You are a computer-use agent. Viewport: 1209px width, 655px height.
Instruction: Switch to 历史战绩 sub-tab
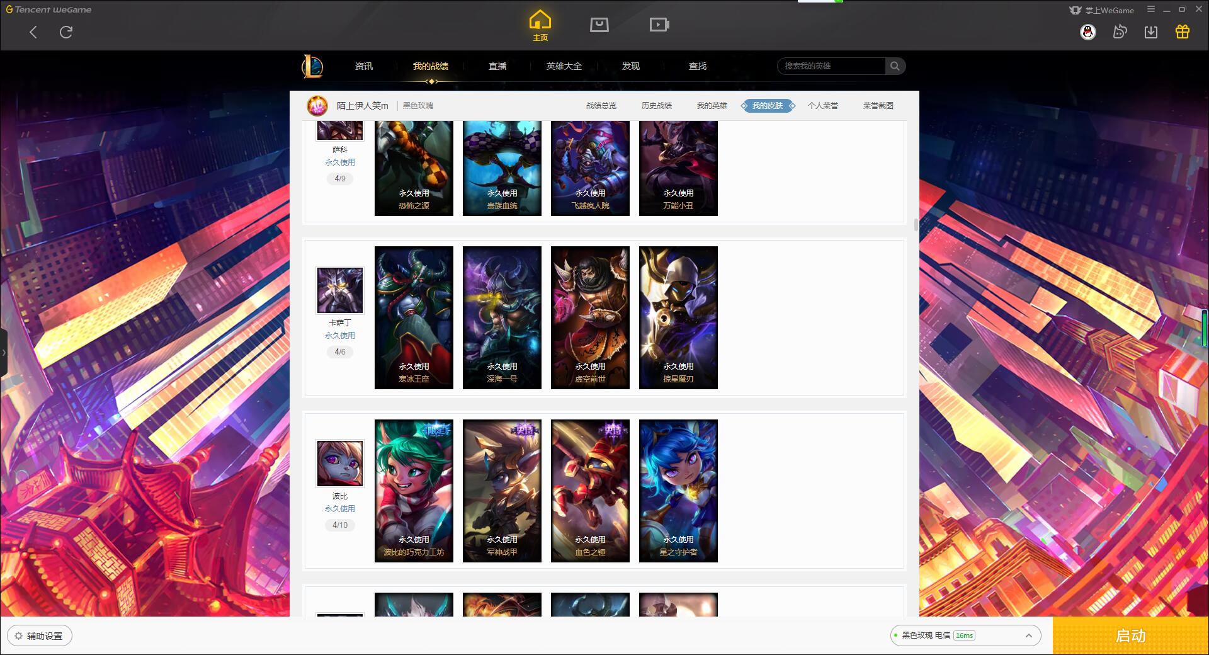tap(657, 106)
